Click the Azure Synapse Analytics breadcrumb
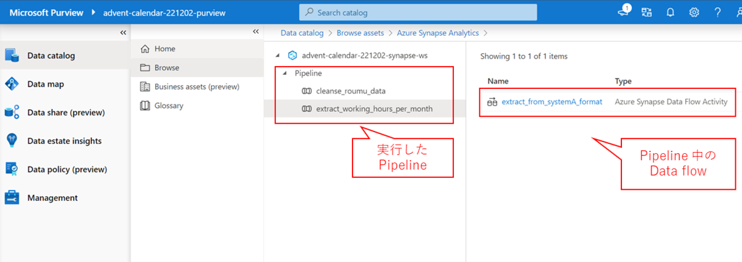742x262 pixels. tap(437, 33)
